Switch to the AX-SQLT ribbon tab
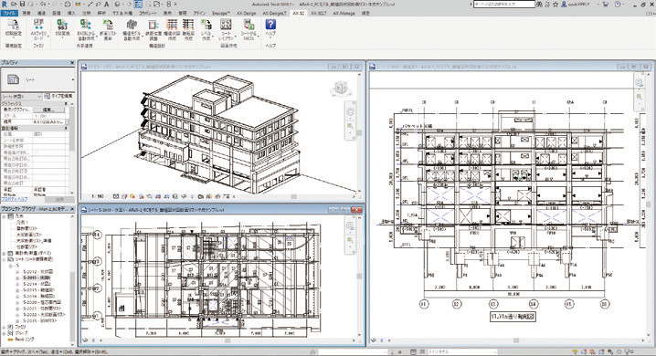 pyautogui.click(x=319, y=14)
